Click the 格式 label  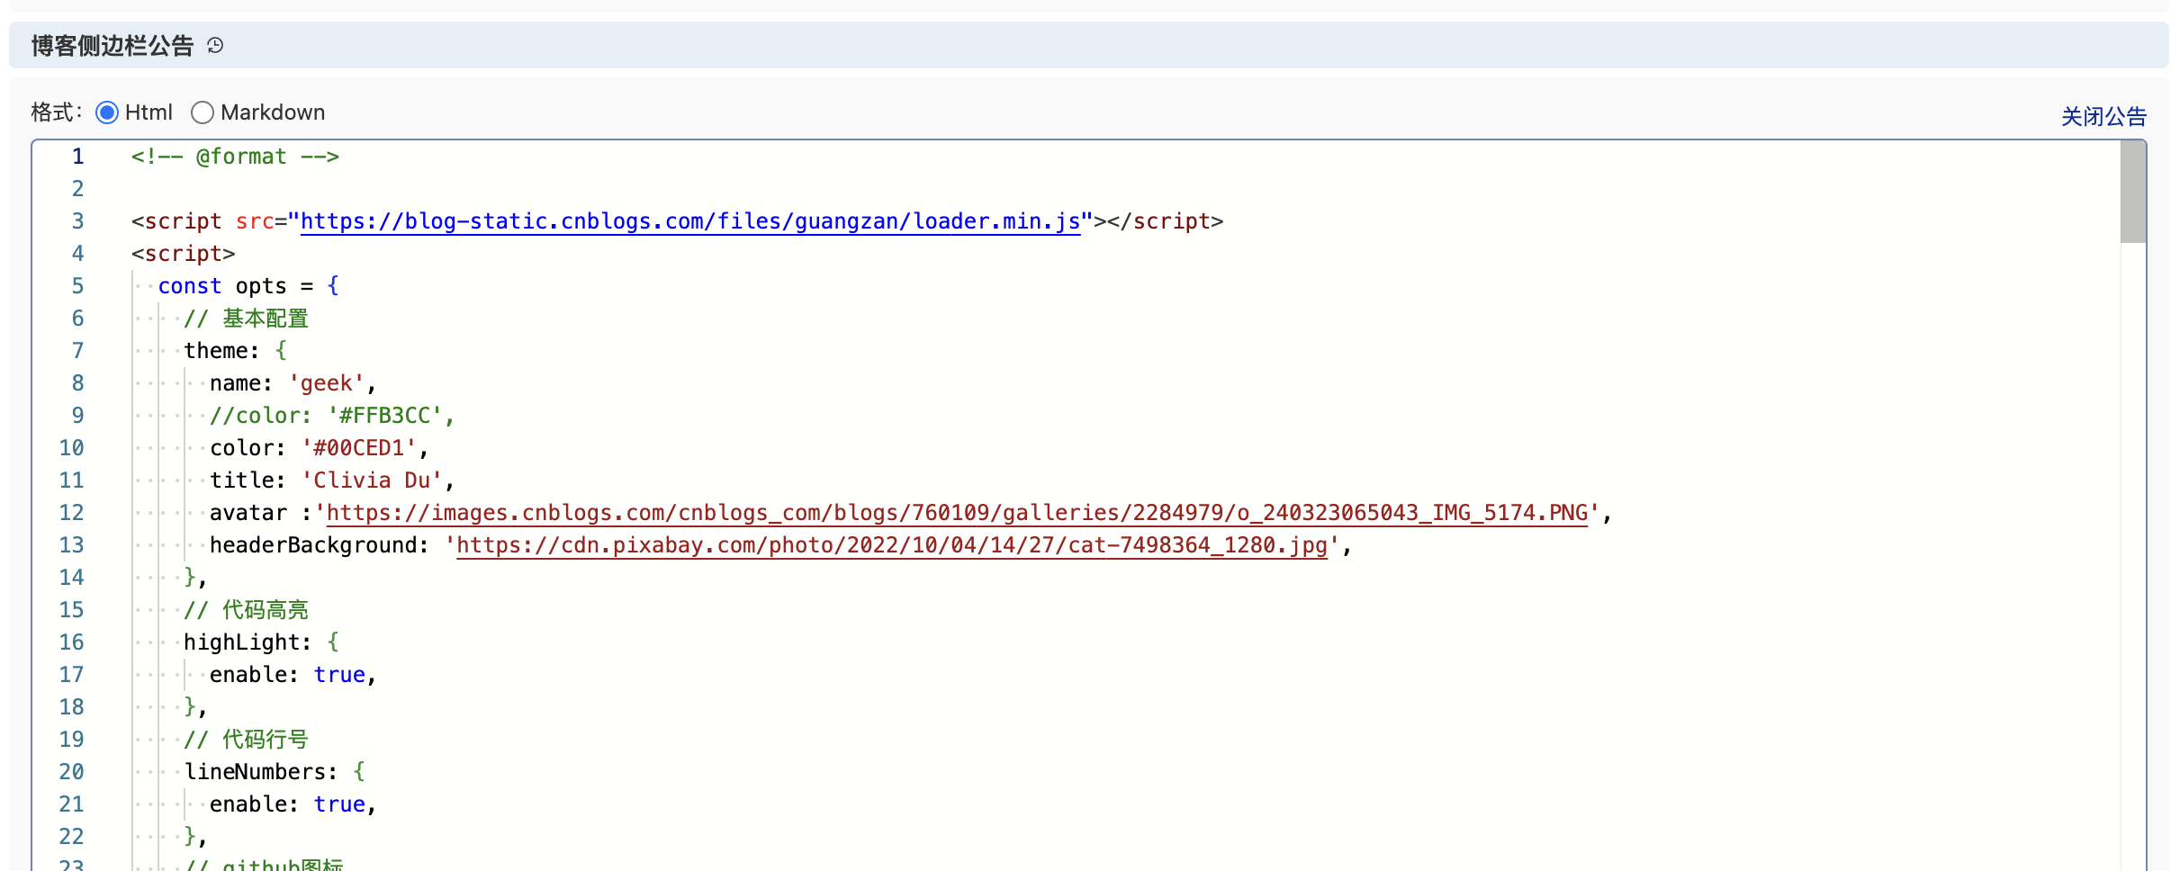(56, 112)
